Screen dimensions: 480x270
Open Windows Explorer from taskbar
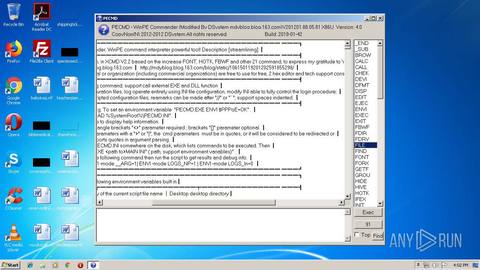[42, 265]
